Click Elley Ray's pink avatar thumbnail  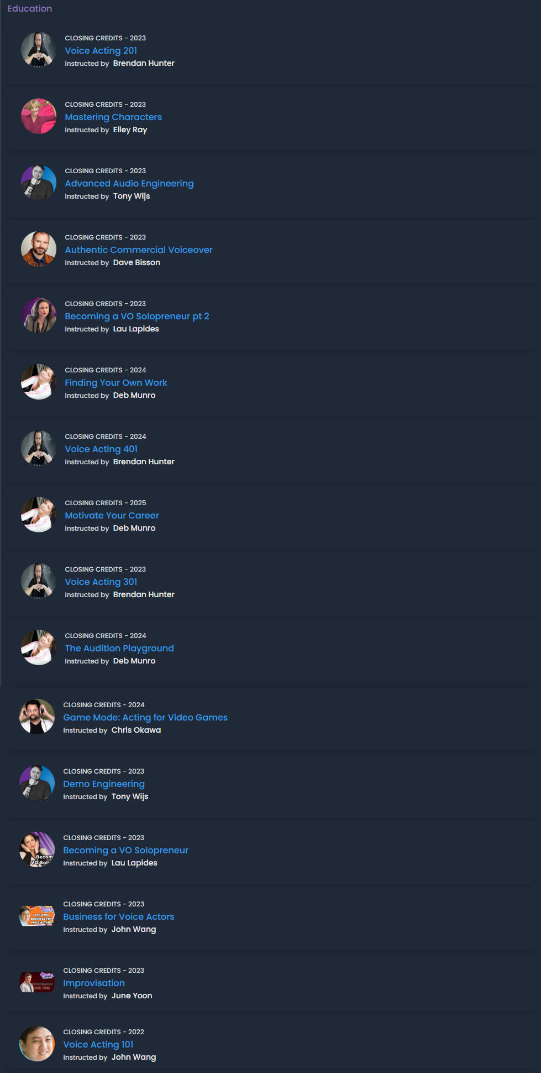tap(39, 116)
